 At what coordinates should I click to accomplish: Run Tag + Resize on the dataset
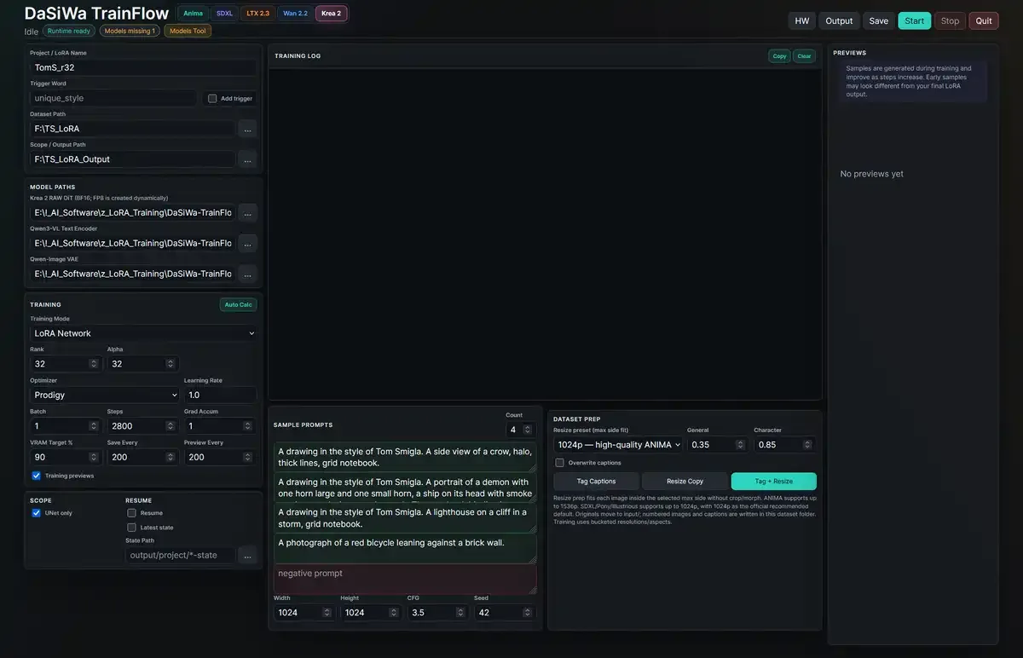(x=774, y=482)
